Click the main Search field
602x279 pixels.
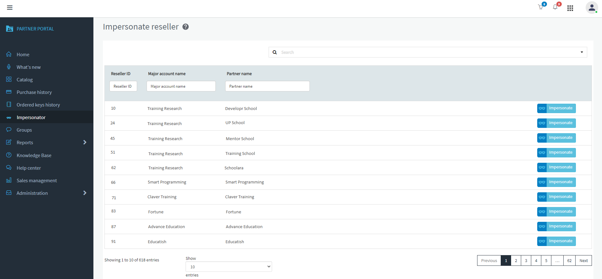coord(428,52)
